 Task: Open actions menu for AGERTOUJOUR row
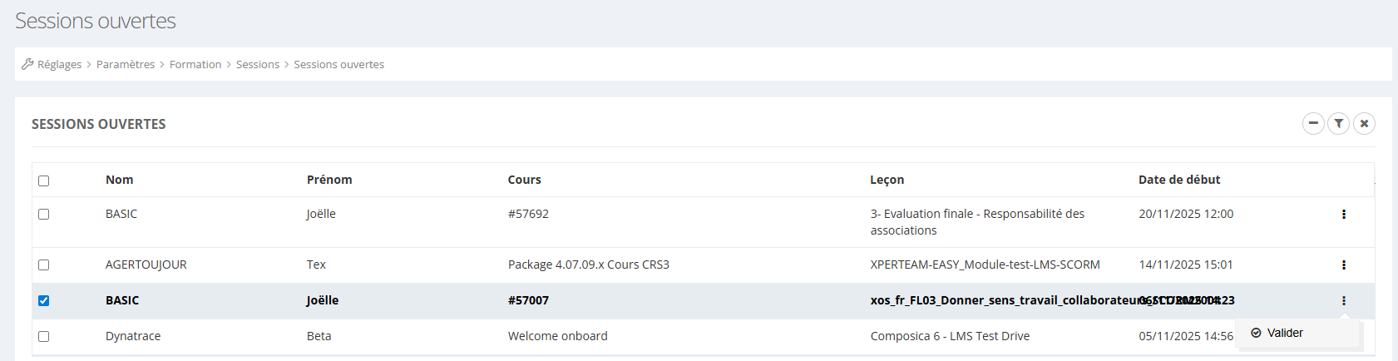[1343, 265]
